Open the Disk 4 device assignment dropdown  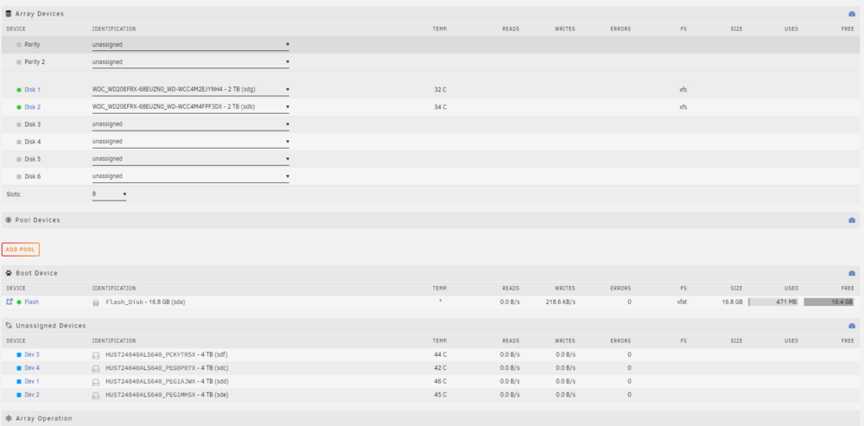(191, 142)
